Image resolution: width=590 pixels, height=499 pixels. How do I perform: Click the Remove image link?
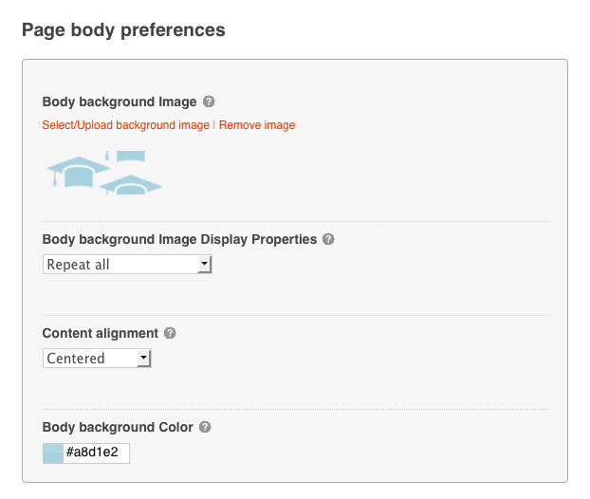257,125
